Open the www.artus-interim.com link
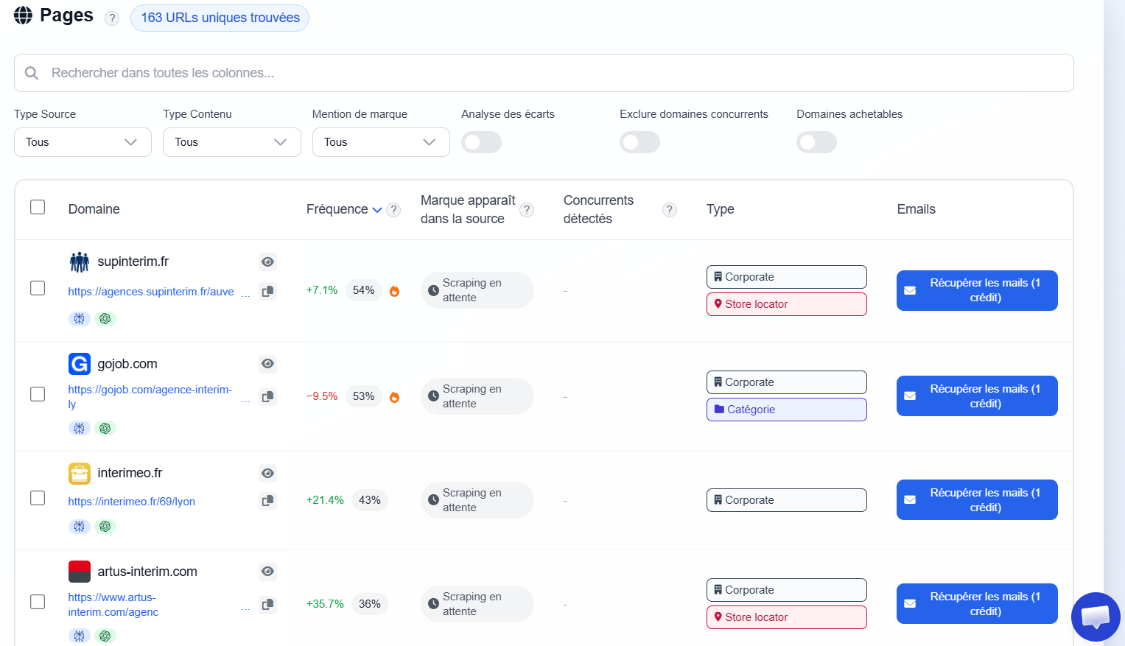 coord(113,605)
